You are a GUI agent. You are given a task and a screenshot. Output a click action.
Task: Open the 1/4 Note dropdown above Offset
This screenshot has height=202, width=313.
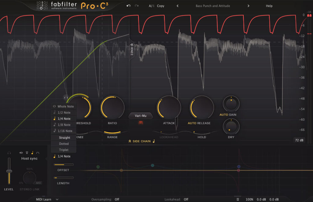(62, 156)
